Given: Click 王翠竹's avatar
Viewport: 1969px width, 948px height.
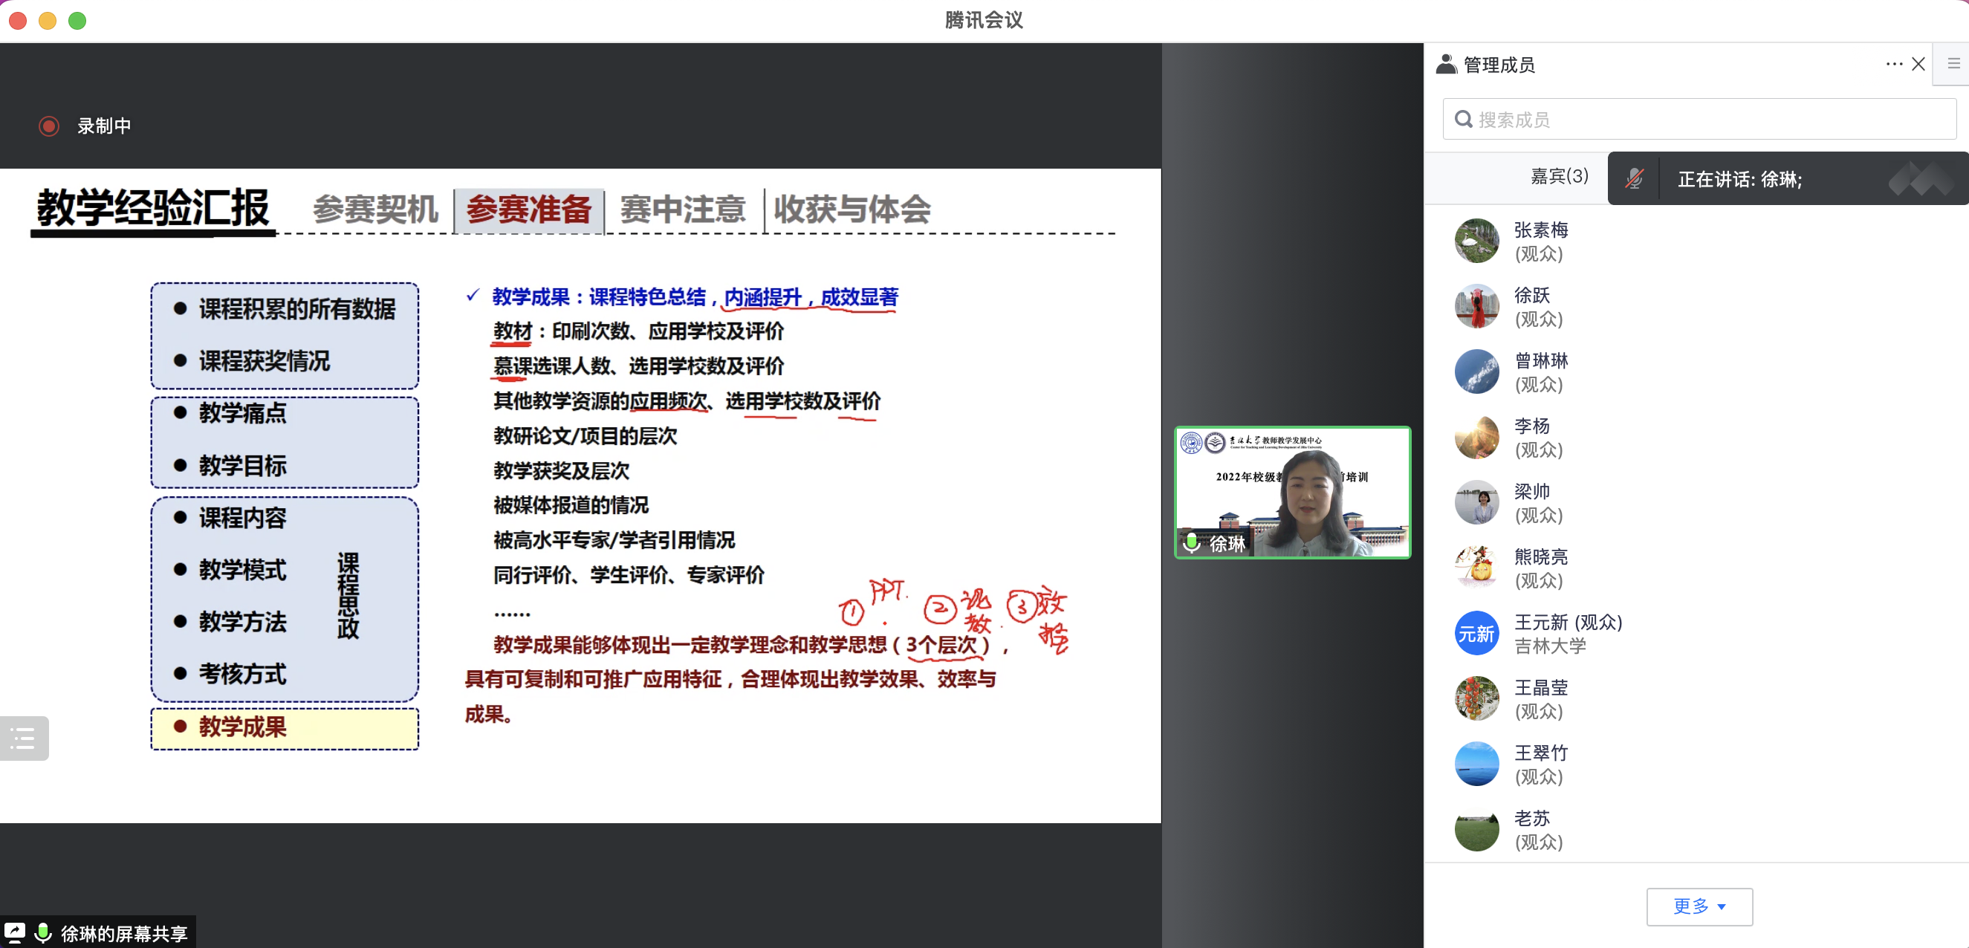Looking at the screenshot, I should 1476,764.
